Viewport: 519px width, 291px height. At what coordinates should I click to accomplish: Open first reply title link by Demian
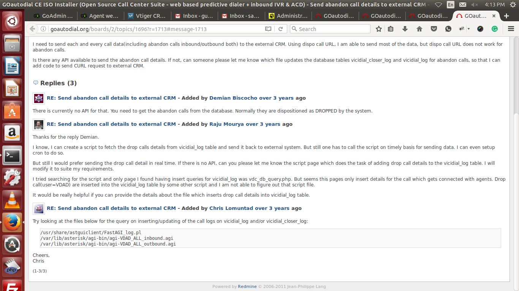click(111, 98)
